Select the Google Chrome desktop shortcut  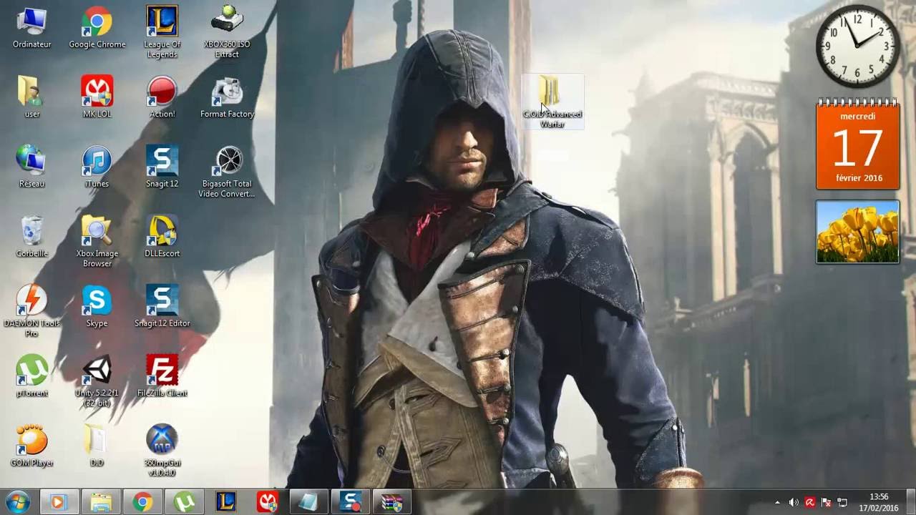(97, 29)
